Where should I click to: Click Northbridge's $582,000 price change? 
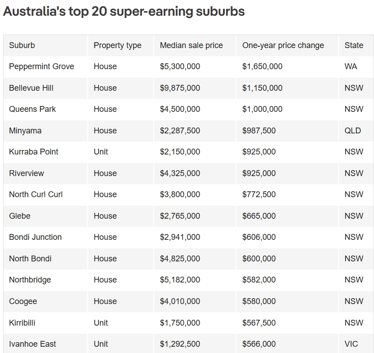pyautogui.click(x=259, y=280)
